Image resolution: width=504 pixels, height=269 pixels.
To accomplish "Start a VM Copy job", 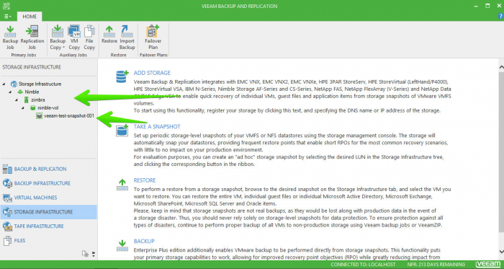I will 74,38.
